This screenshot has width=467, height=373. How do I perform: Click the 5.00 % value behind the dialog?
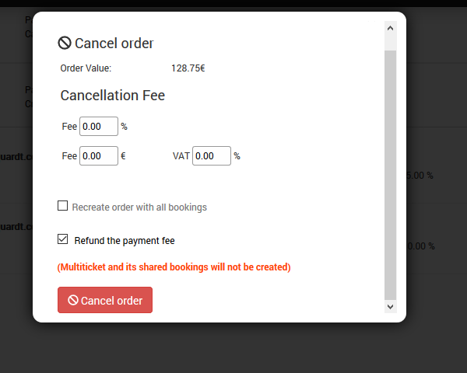point(420,176)
